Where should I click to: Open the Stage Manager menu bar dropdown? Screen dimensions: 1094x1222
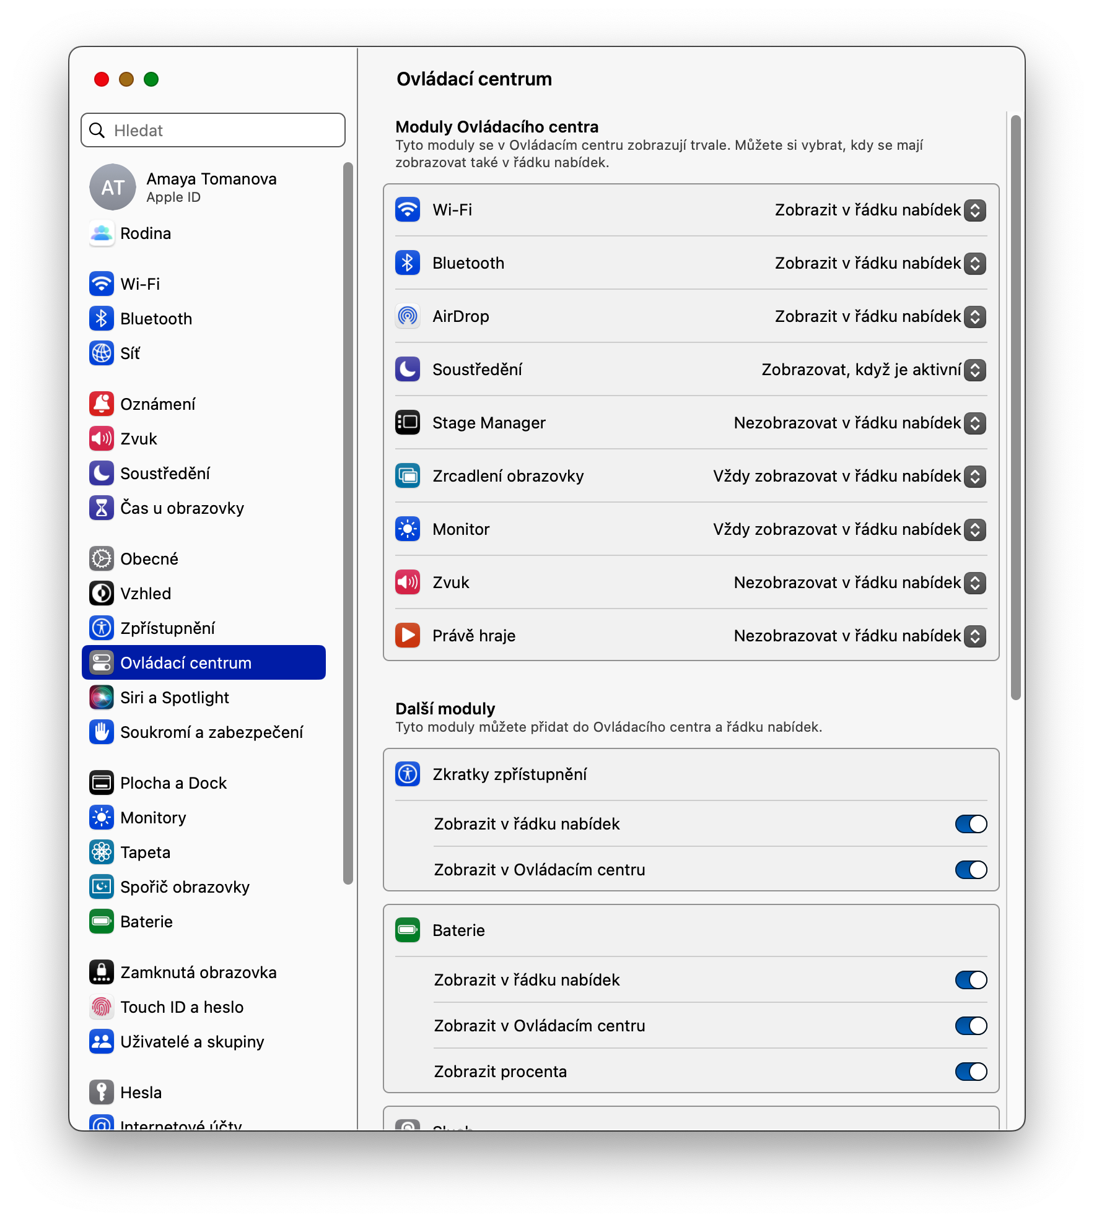point(860,423)
